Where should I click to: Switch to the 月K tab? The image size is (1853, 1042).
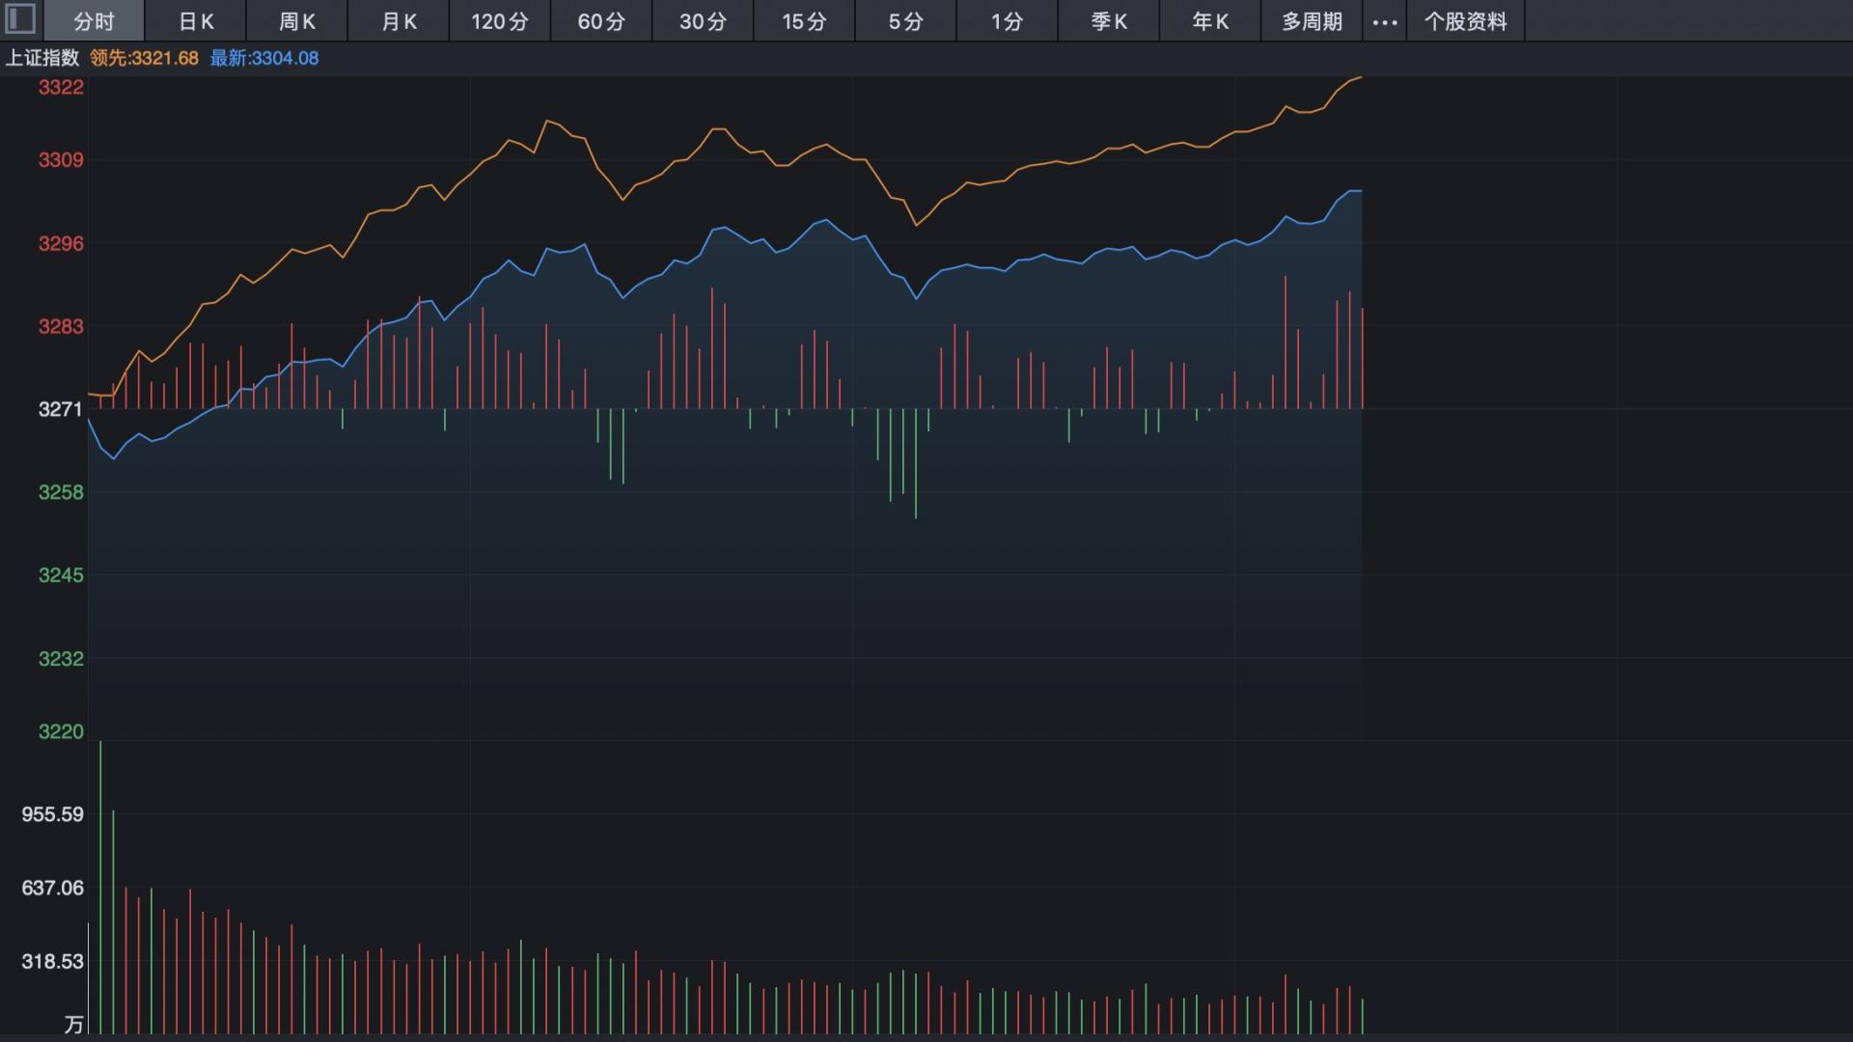coord(399,21)
